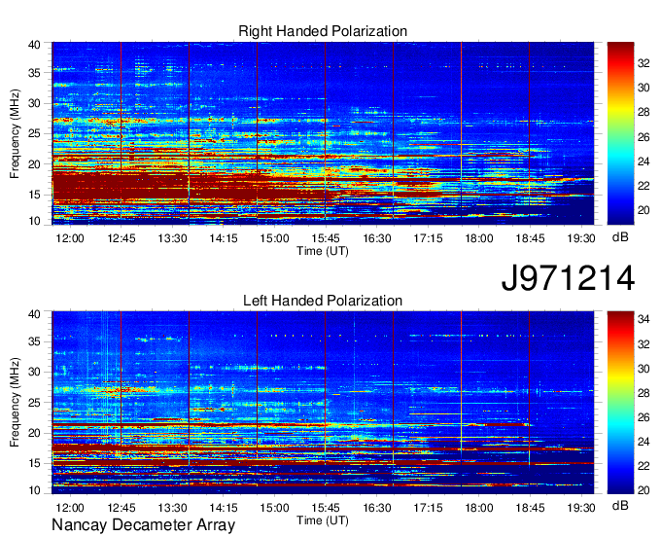Click the Right Handed Polarization spectrogram image
The image size is (661, 537).
(323, 133)
